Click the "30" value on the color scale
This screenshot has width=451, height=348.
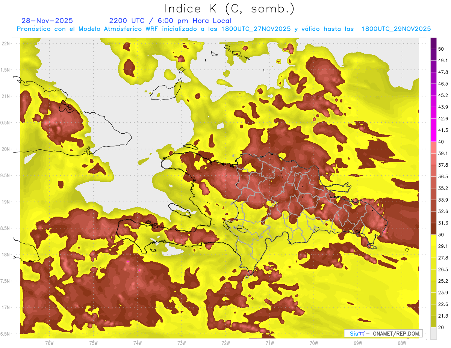(x=441, y=234)
